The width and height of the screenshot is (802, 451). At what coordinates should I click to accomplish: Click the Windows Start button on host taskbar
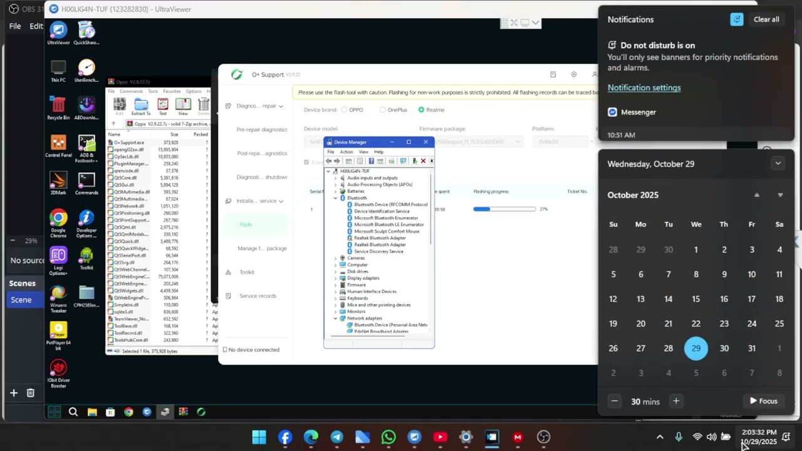pos(259,437)
